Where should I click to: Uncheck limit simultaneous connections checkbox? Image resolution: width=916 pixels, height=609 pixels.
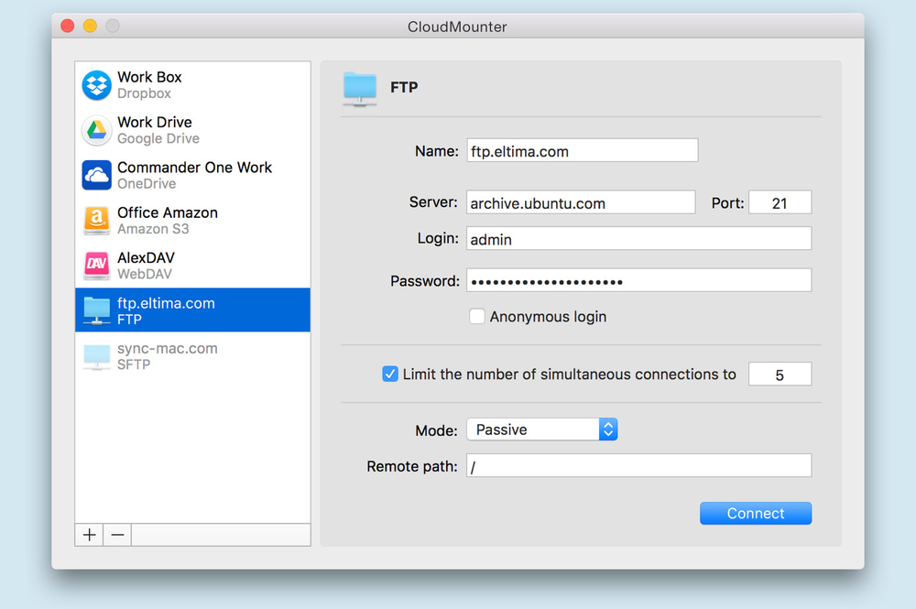tap(390, 374)
